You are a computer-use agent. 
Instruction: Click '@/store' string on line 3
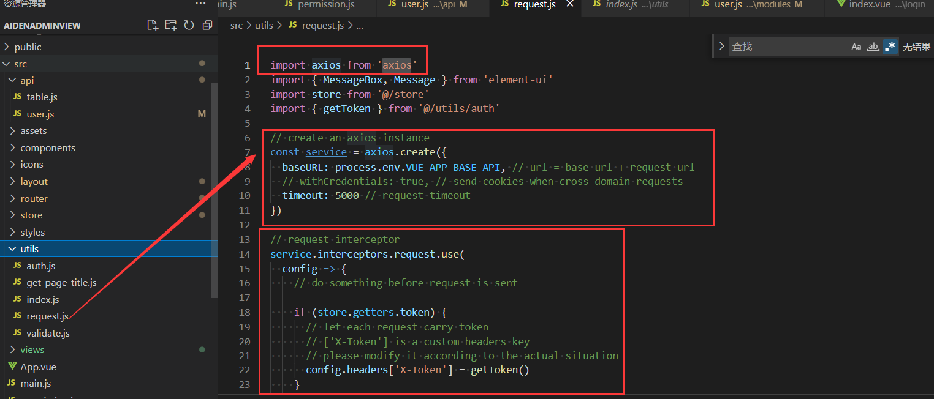click(404, 94)
